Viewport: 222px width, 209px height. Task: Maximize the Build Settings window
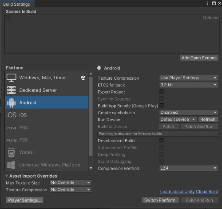point(214,3)
